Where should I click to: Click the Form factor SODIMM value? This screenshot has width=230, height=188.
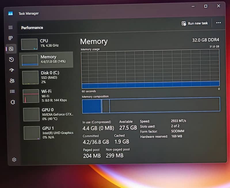pos(178,131)
